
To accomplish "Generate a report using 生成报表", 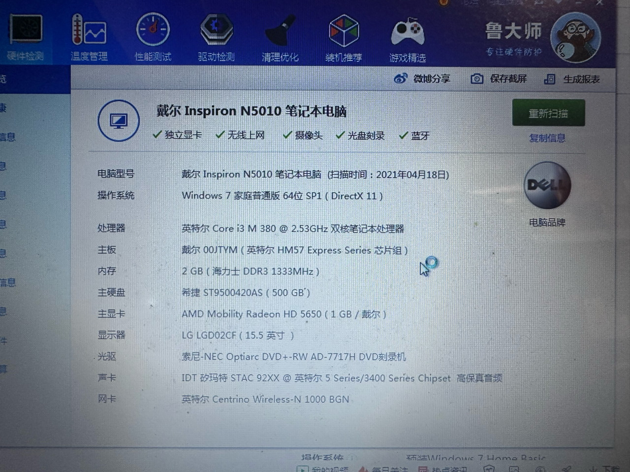I will (574, 79).
